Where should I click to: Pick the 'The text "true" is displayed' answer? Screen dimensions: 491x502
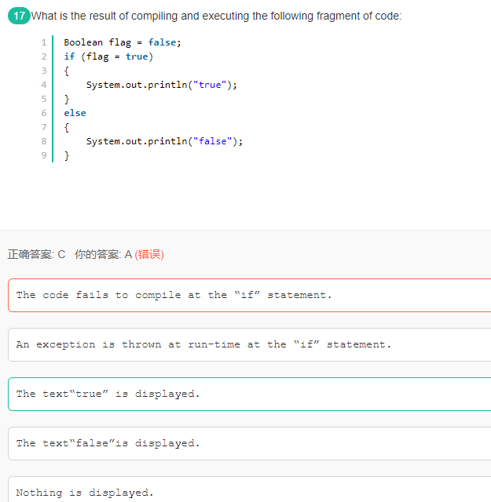click(x=108, y=394)
